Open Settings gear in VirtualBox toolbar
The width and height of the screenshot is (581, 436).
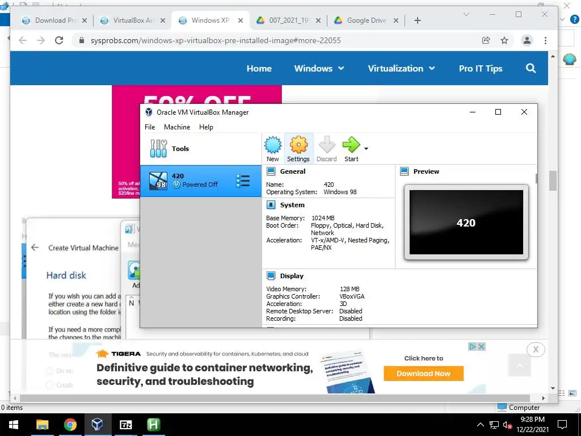[x=298, y=148]
